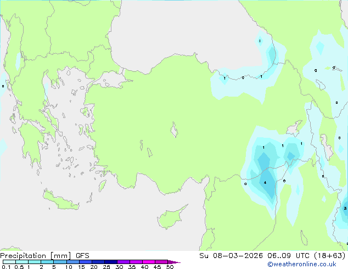The height and width of the screenshot is (269, 348).
Task: Click the 1–2 mm legend swatch
Action: pos(35,262)
